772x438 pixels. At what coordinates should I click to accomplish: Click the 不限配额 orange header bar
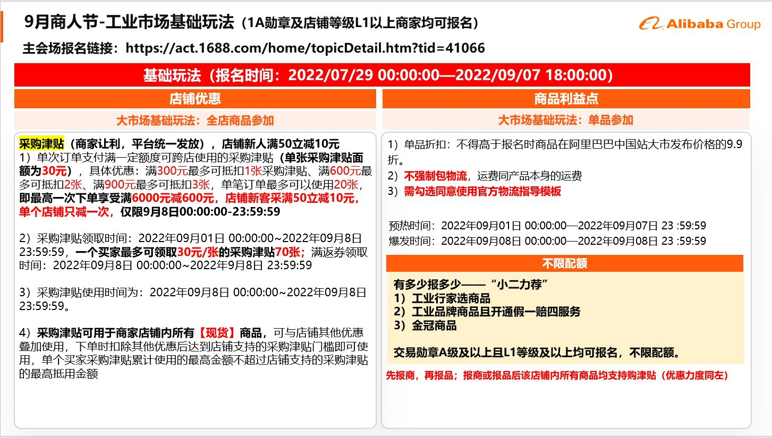click(564, 263)
